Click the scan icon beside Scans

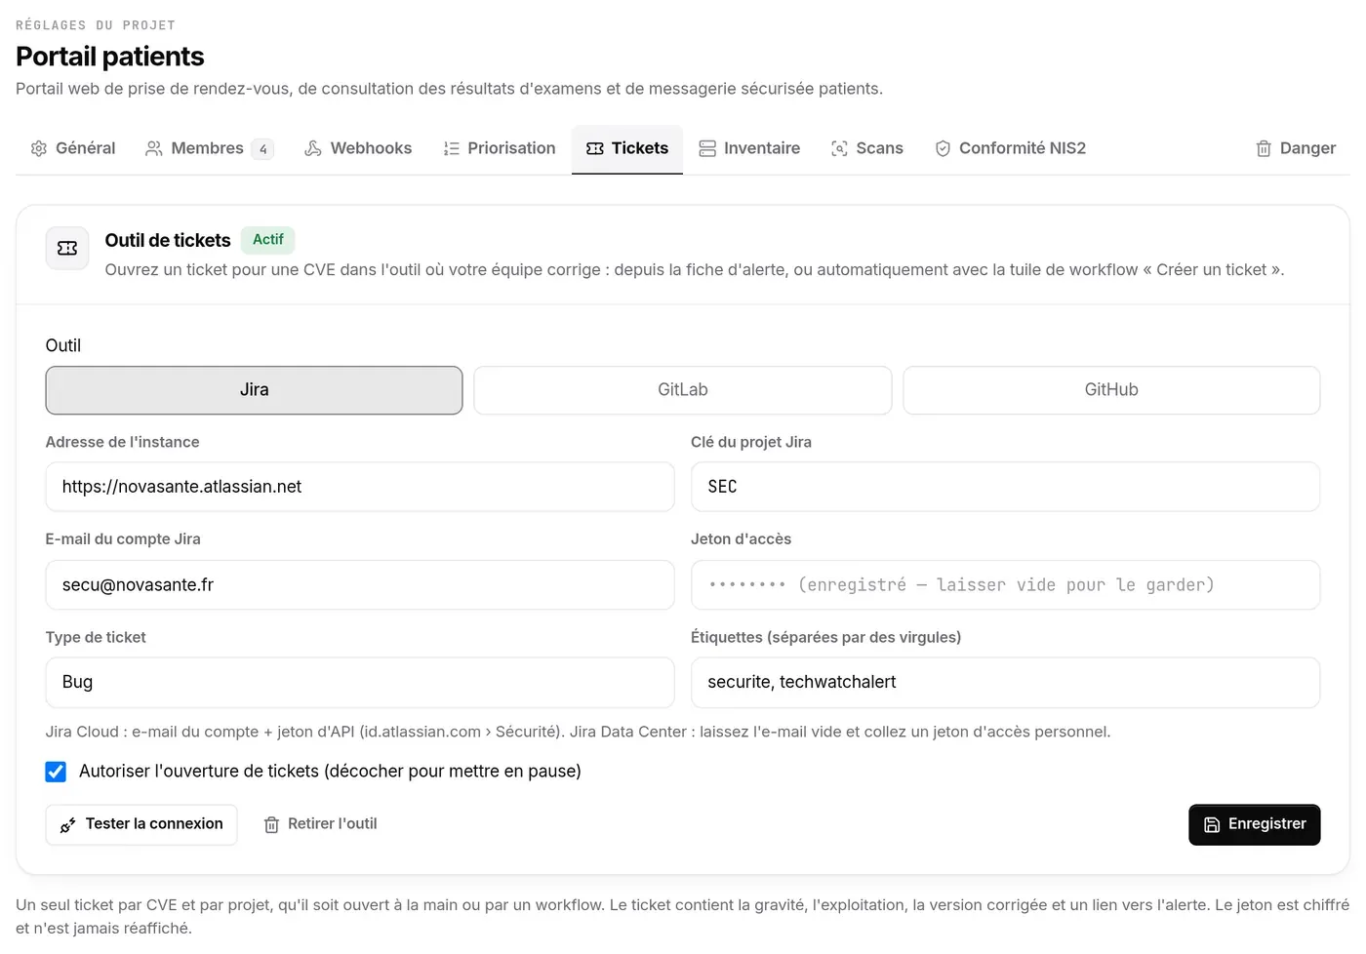839,148
